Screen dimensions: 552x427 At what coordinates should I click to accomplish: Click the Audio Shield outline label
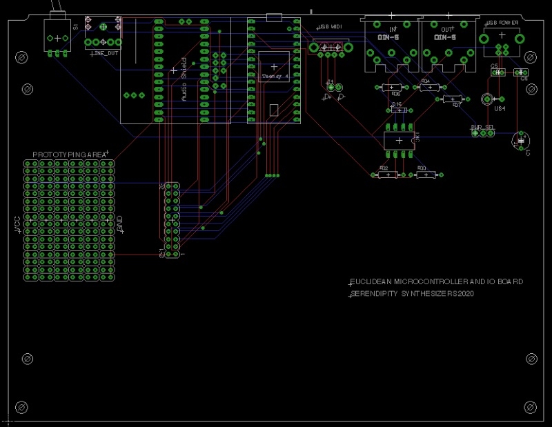183,76
